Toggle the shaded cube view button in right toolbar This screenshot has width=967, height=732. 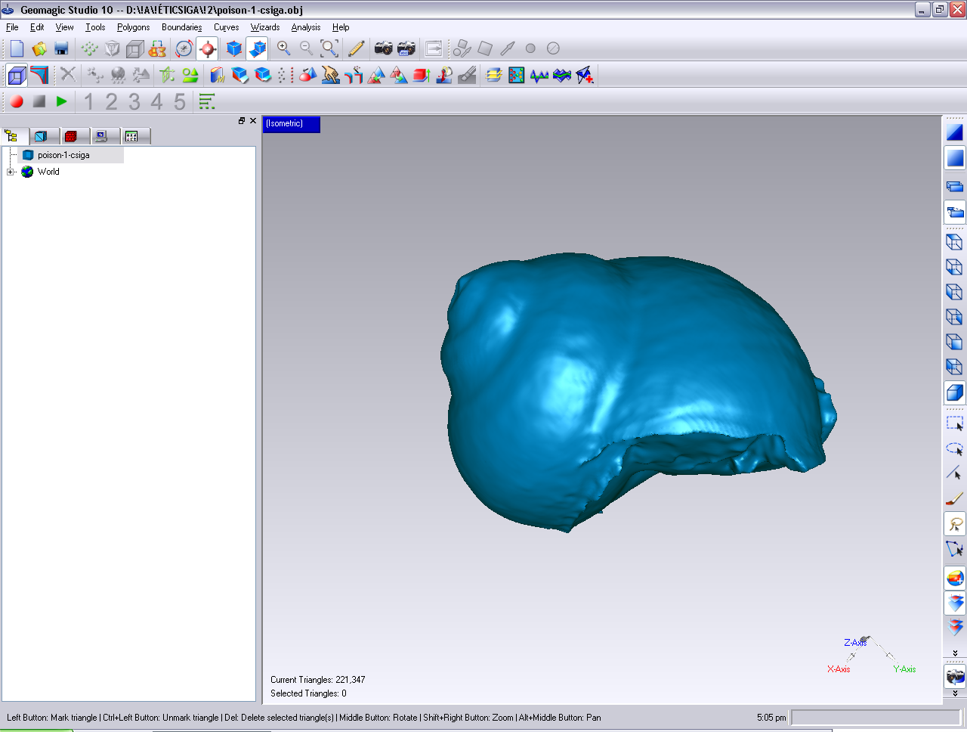tap(955, 392)
